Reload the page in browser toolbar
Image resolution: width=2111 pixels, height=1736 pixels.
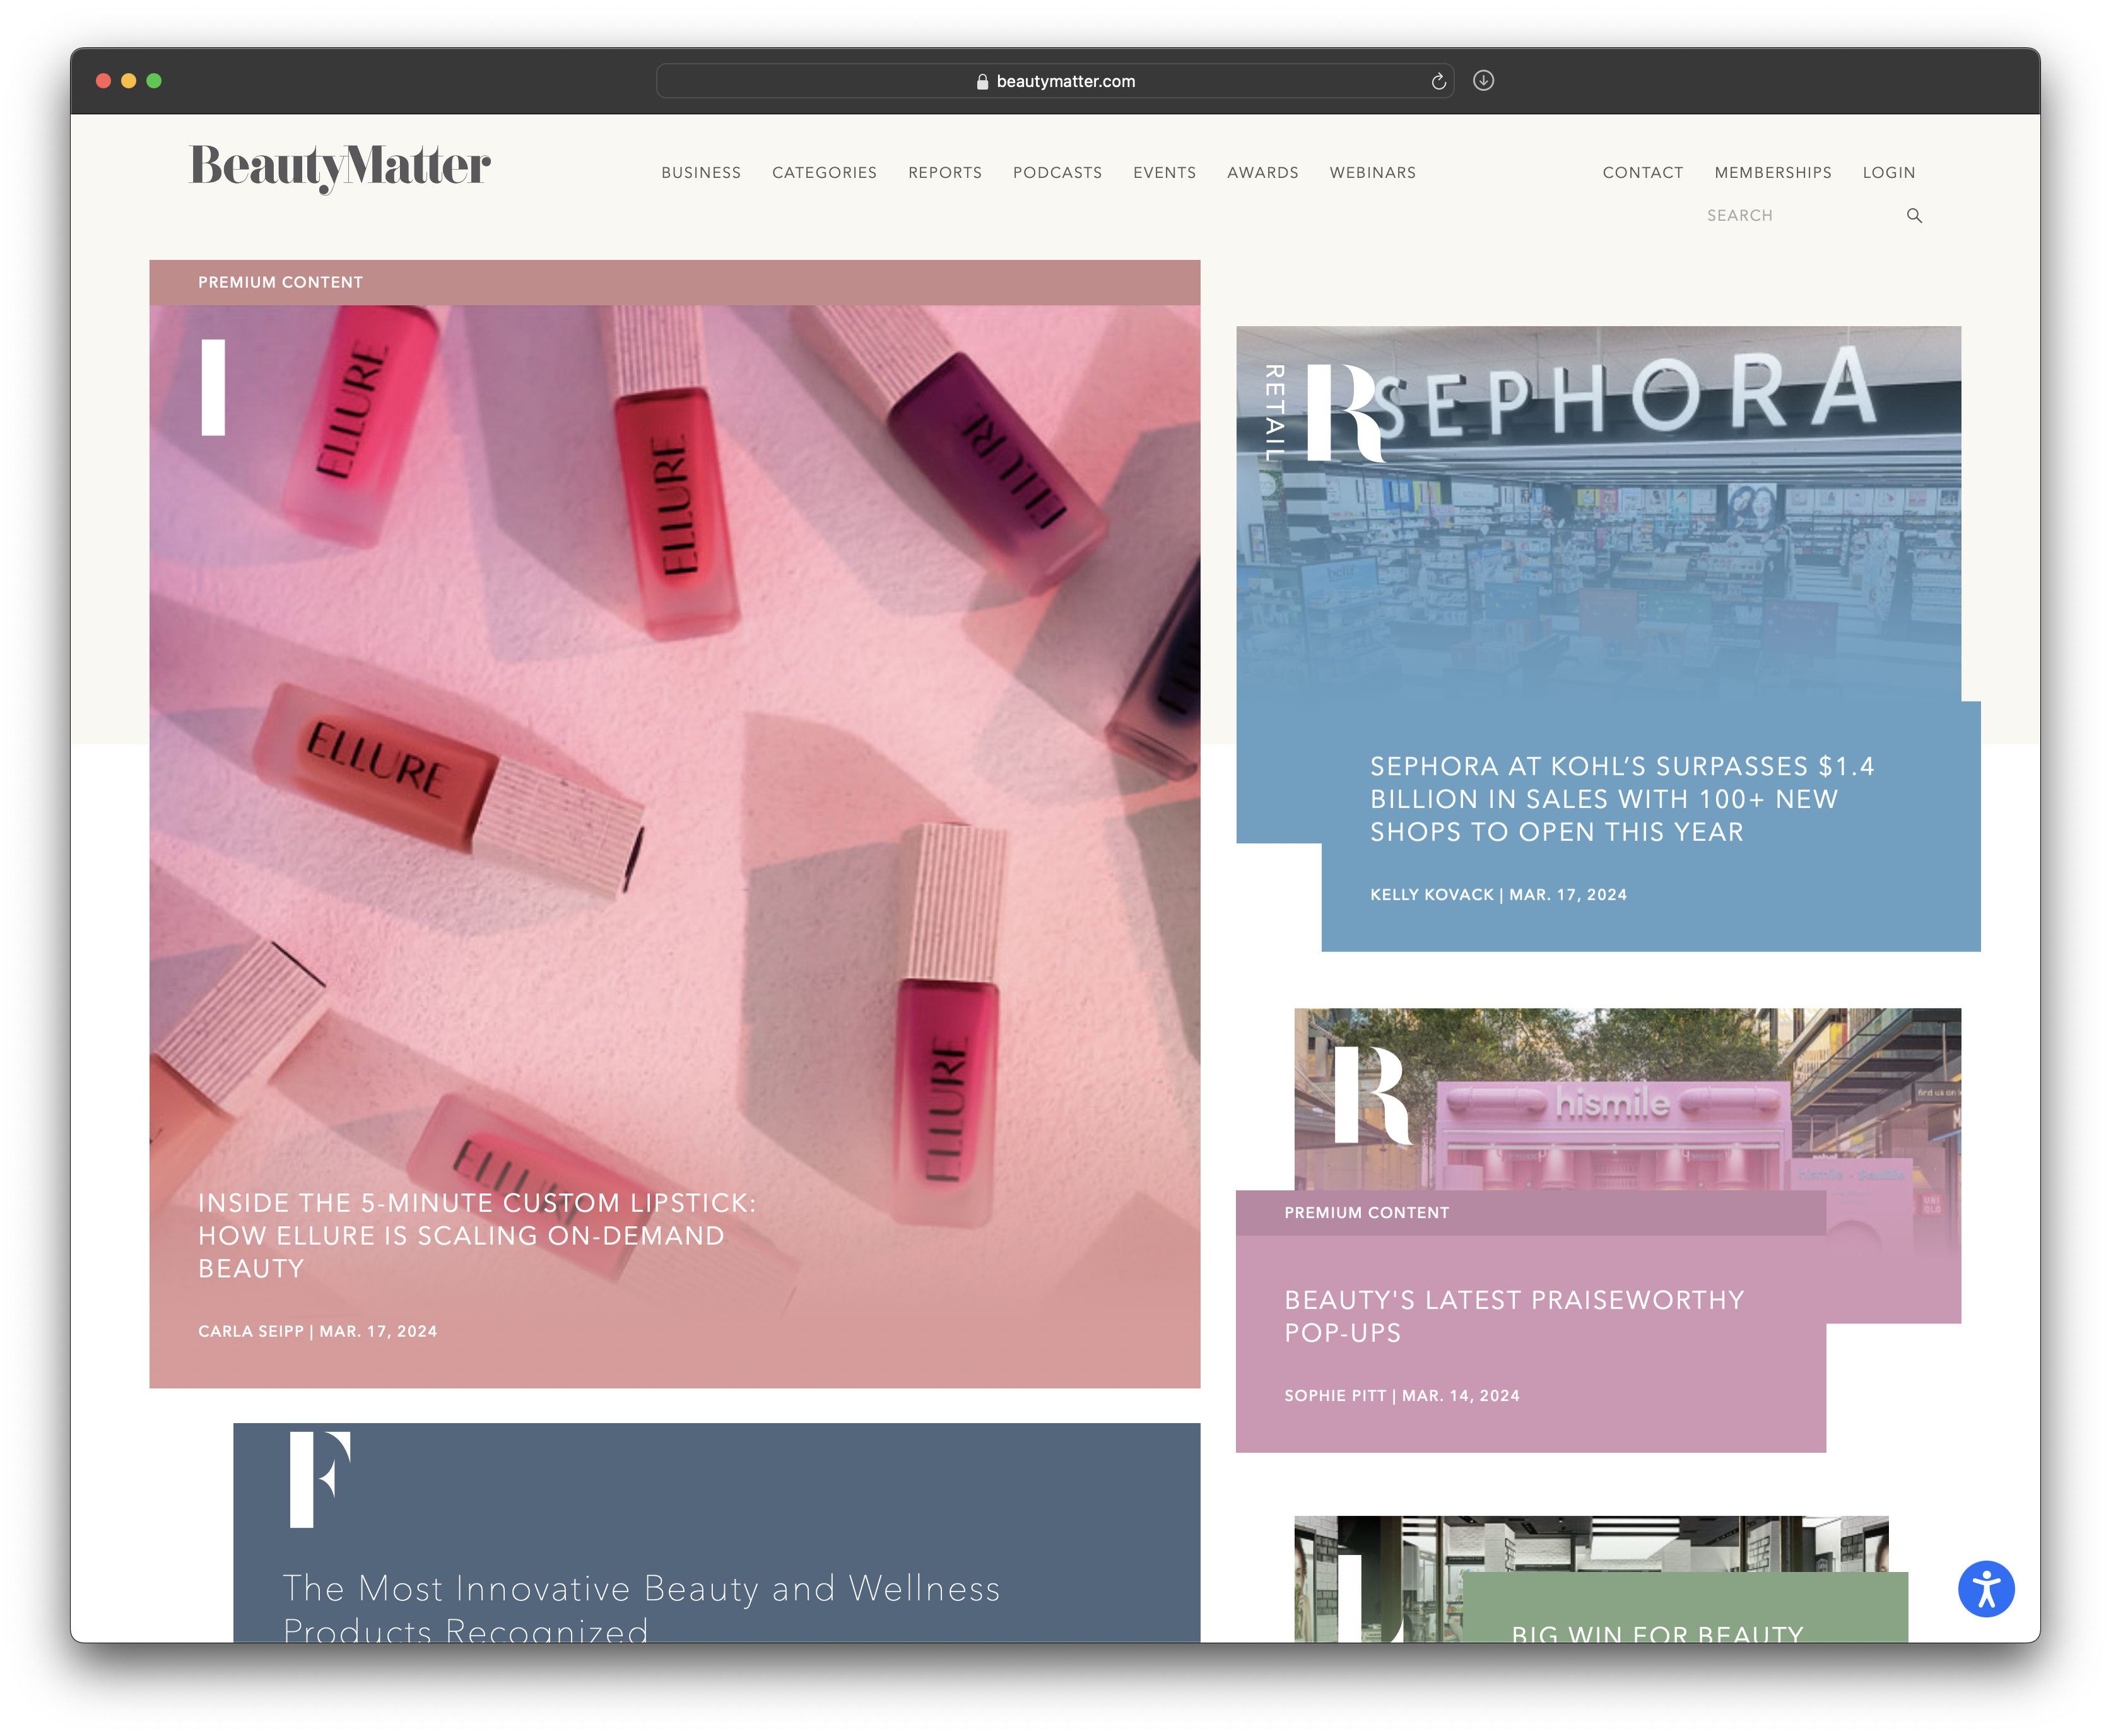1438,81
